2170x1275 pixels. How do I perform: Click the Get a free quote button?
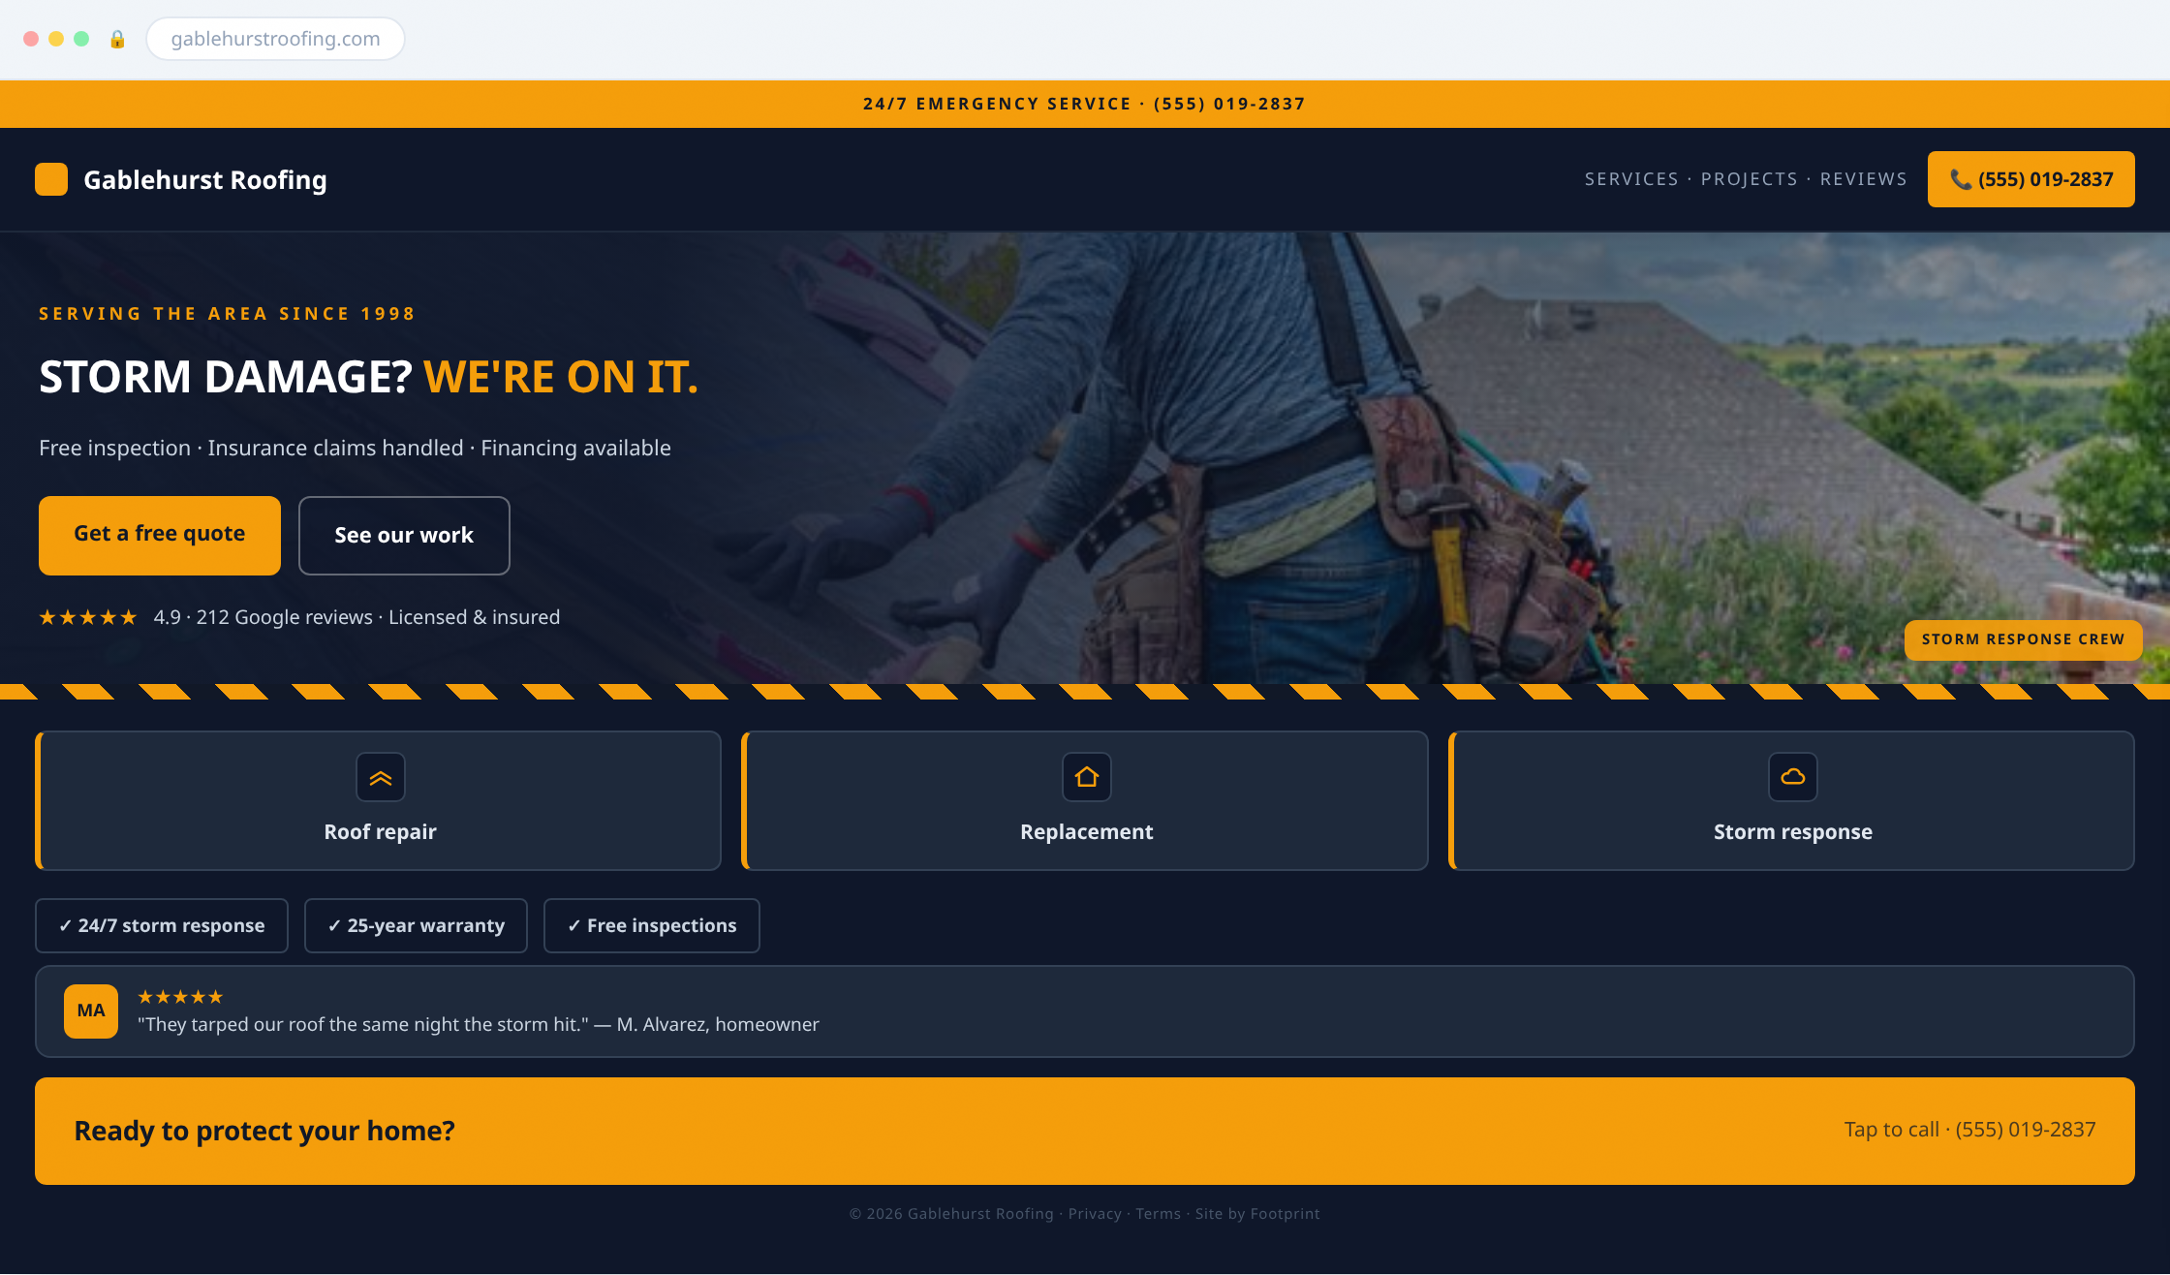tap(160, 535)
